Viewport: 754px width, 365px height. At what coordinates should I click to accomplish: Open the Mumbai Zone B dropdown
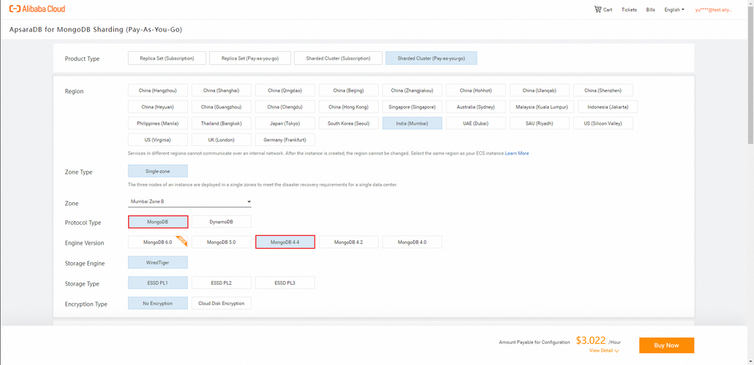(190, 201)
